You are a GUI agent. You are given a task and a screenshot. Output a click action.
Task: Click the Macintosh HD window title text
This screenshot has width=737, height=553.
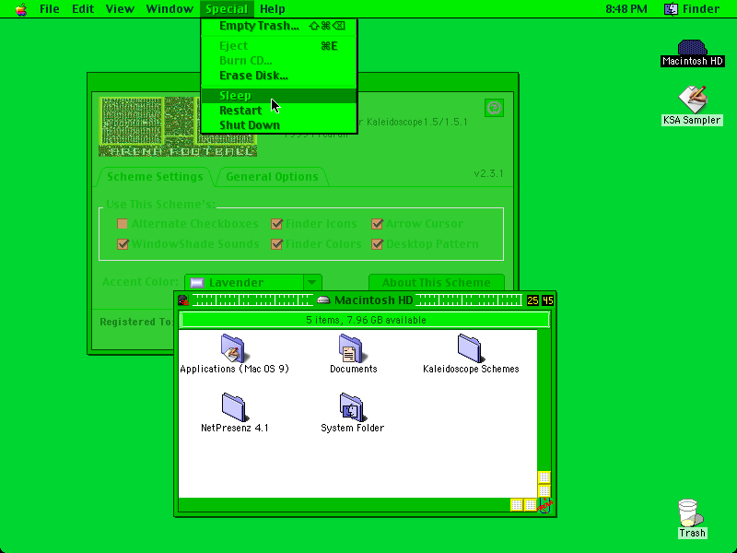click(374, 300)
